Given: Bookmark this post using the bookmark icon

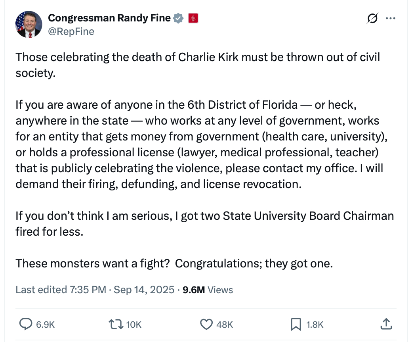Looking at the screenshot, I should 296,325.
